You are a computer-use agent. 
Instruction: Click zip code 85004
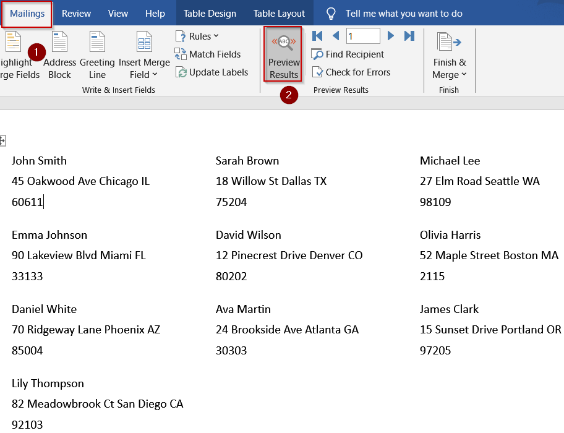[x=27, y=351]
